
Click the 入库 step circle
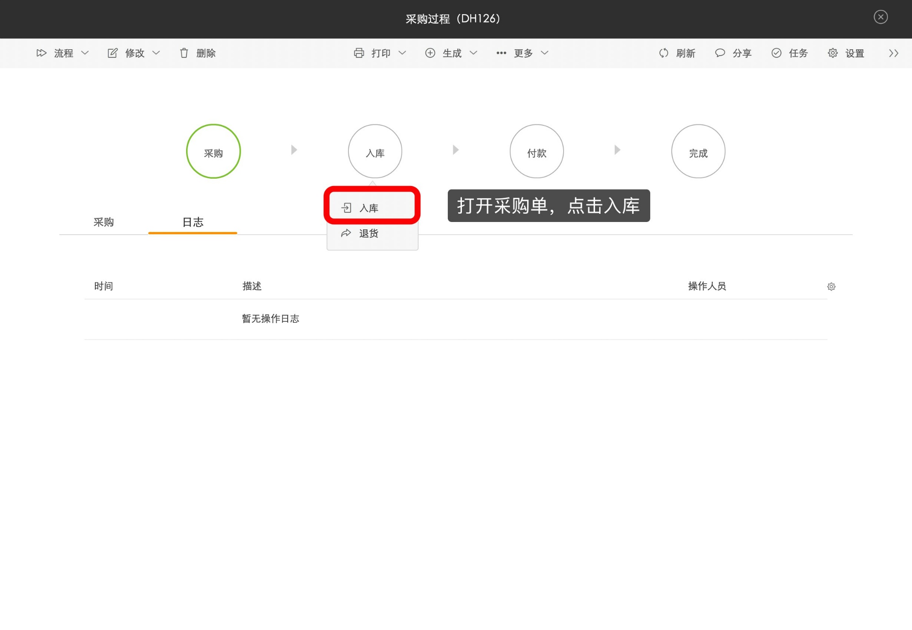point(375,151)
